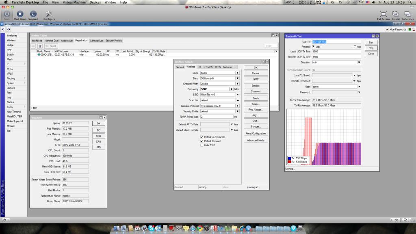Click the WinBox undo arrow icon

[3, 30]
